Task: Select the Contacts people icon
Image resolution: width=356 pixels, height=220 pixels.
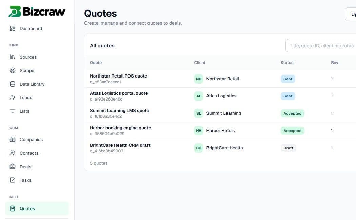Action: [13, 153]
